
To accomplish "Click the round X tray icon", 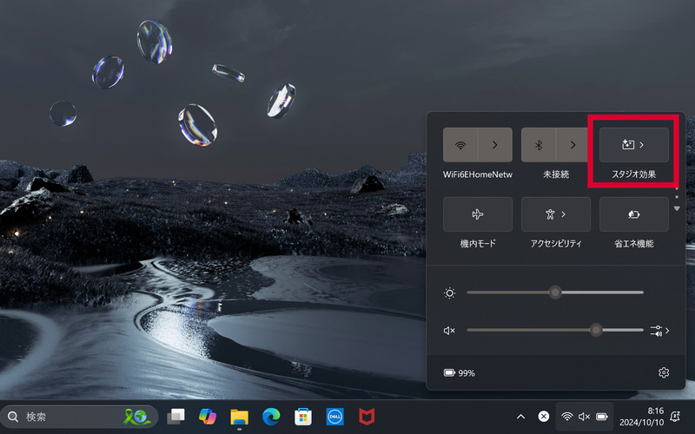I will tap(544, 417).
